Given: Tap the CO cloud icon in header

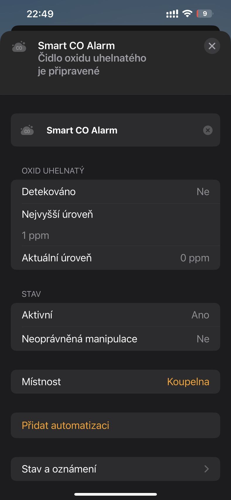Looking at the screenshot, I should coord(19,47).
